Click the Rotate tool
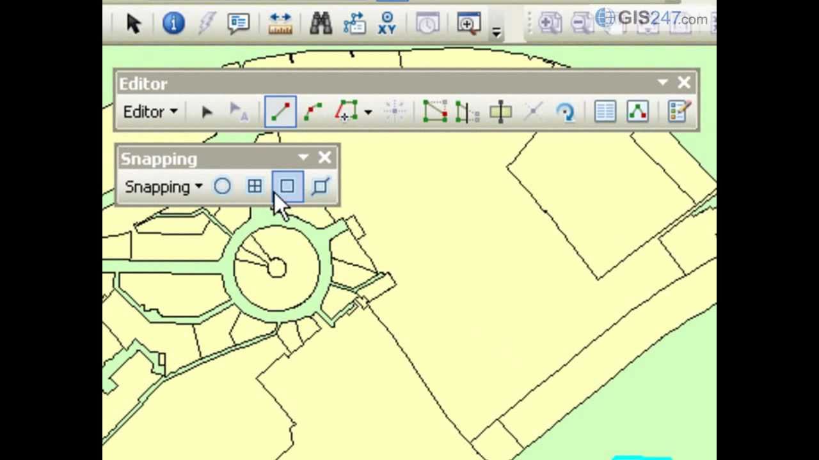Screen dimensions: 819x460 click(565, 112)
